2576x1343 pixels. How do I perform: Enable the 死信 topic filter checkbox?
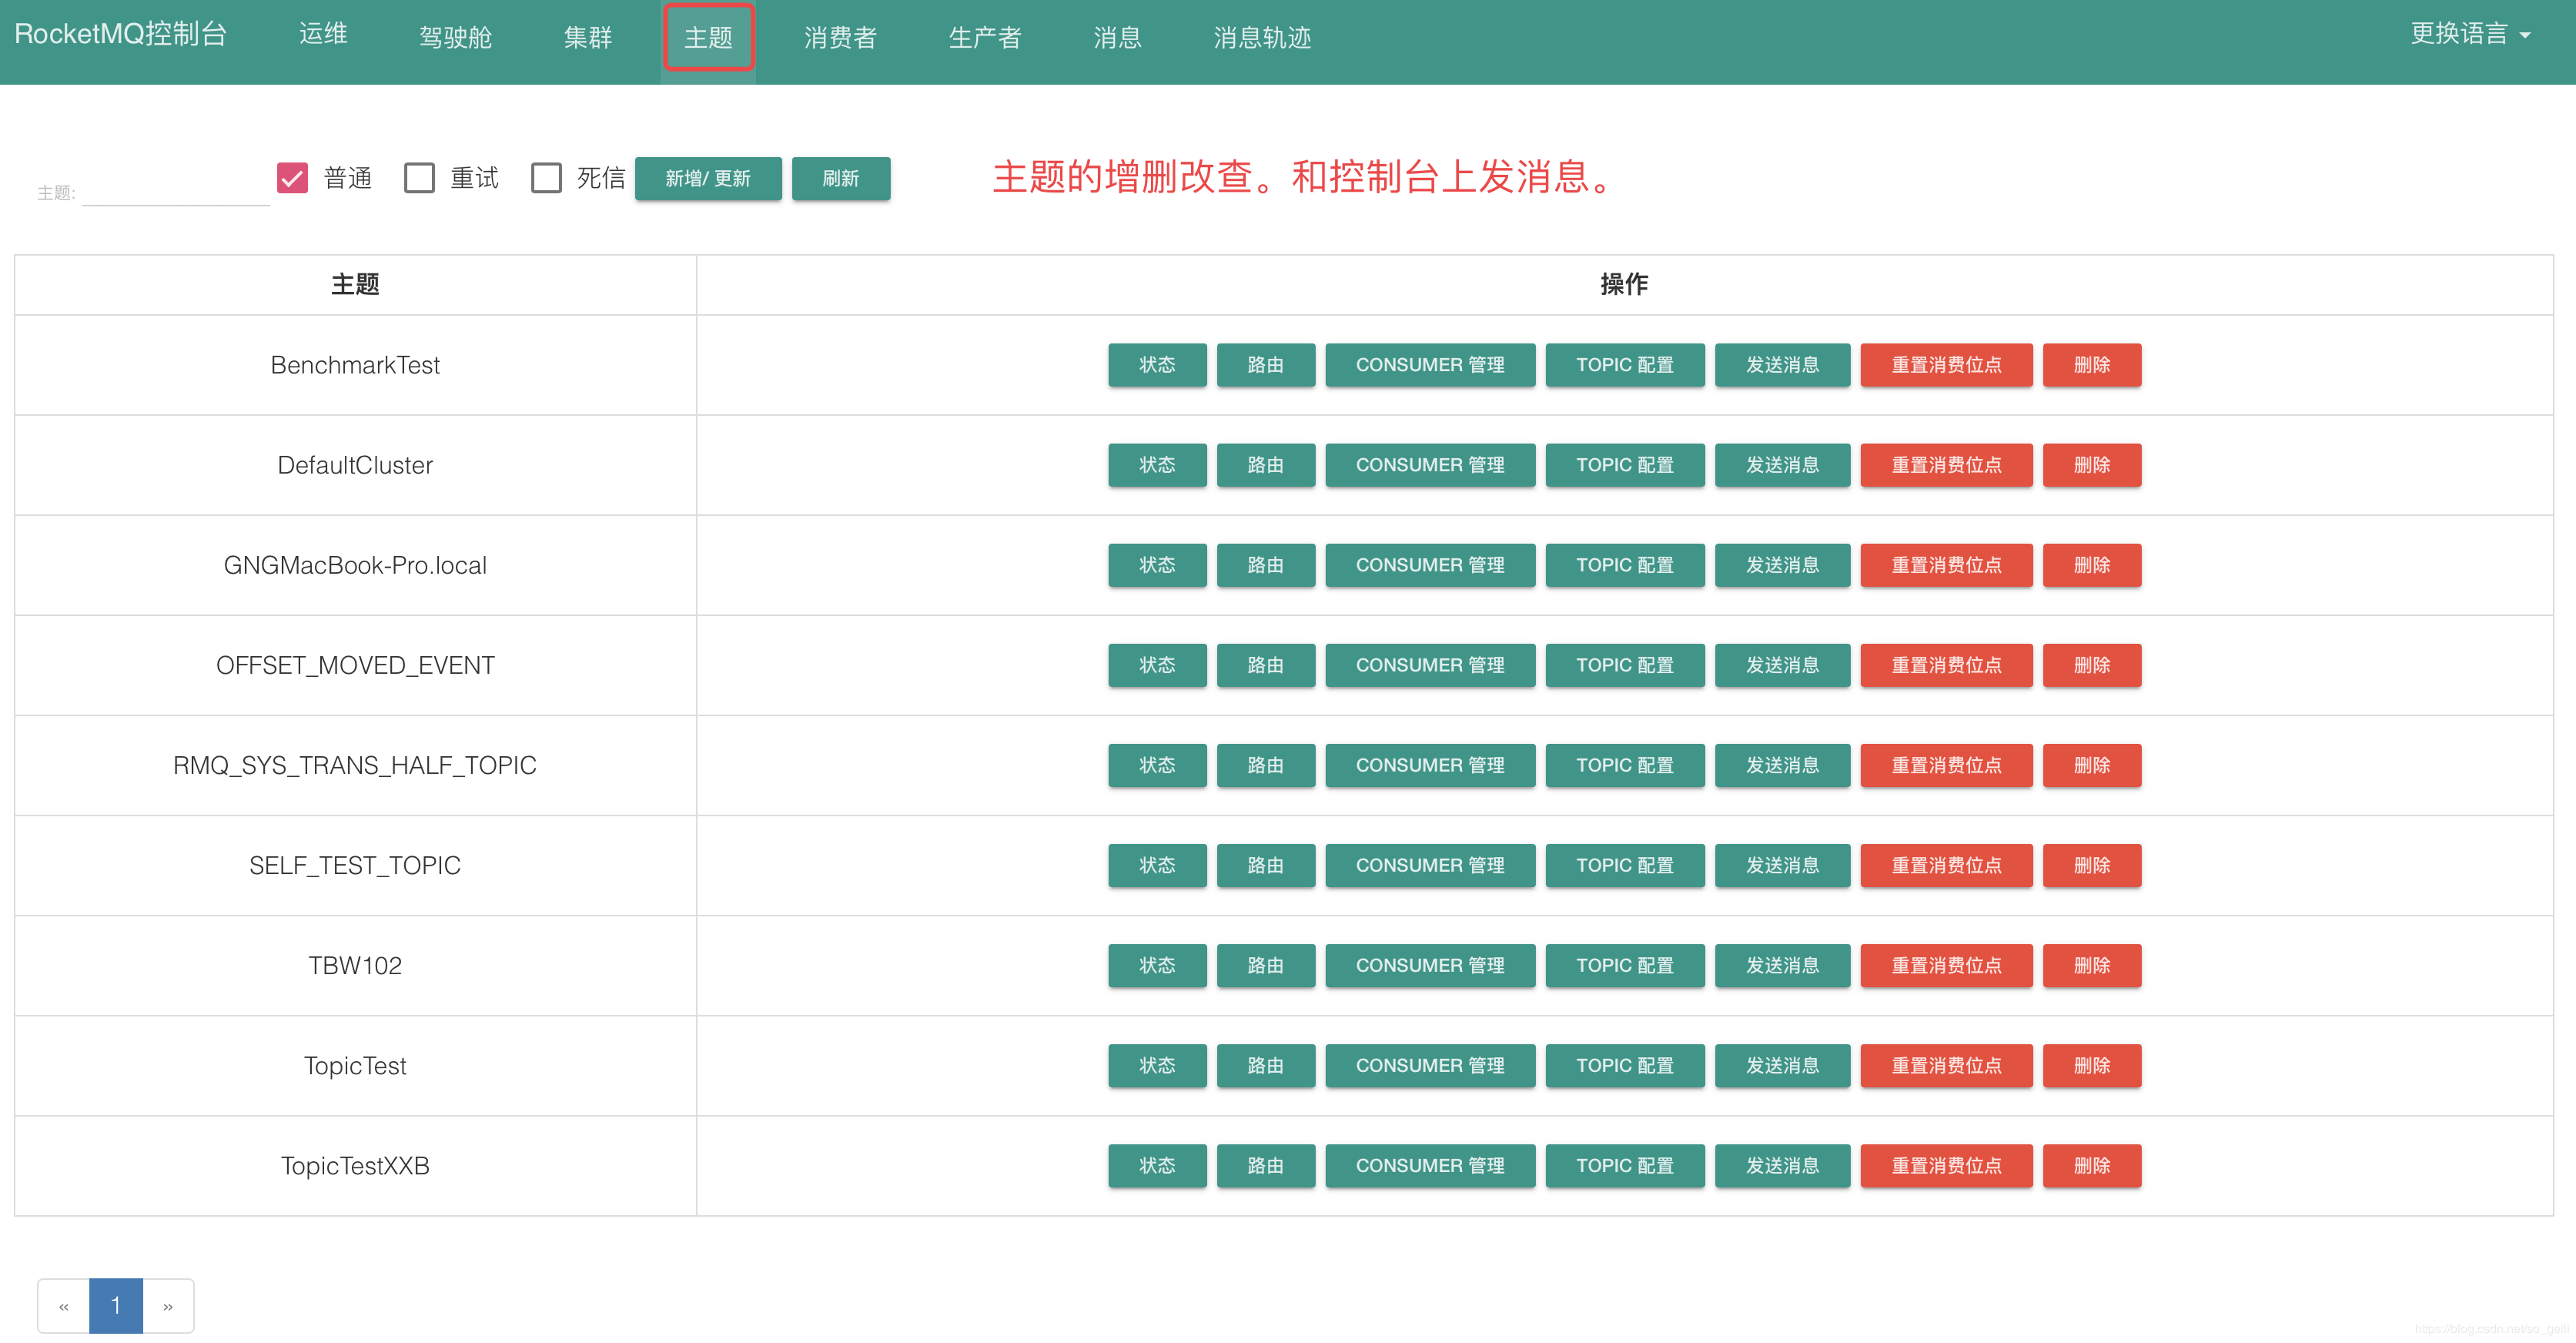coord(546,178)
